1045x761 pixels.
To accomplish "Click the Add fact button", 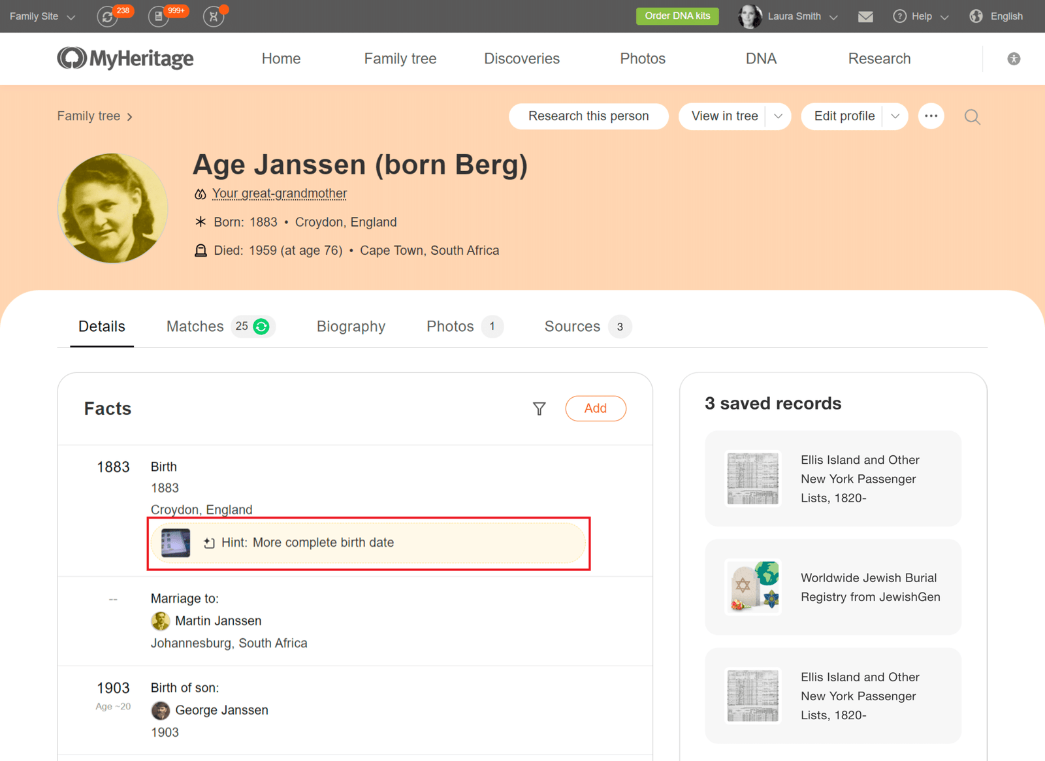I will pos(595,408).
